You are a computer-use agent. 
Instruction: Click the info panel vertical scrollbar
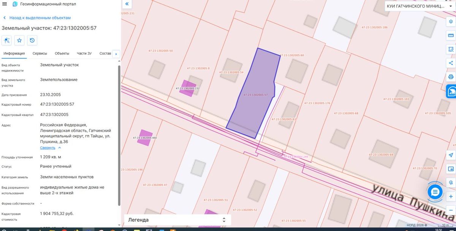click(119, 135)
